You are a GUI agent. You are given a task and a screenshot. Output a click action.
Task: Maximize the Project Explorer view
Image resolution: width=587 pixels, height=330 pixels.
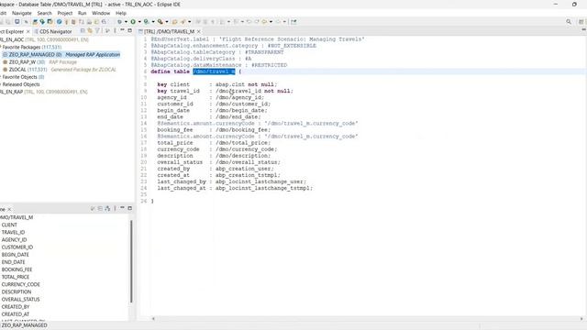coord(130,30)
